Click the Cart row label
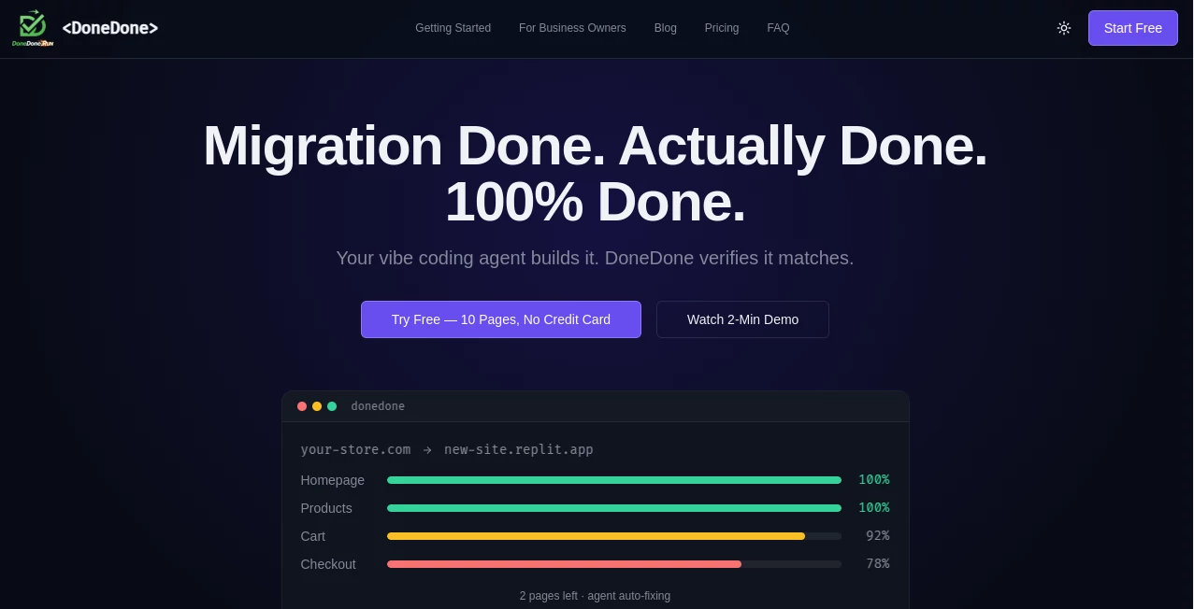The height and width of the screenshot is (609, 1194). (313, 536)
